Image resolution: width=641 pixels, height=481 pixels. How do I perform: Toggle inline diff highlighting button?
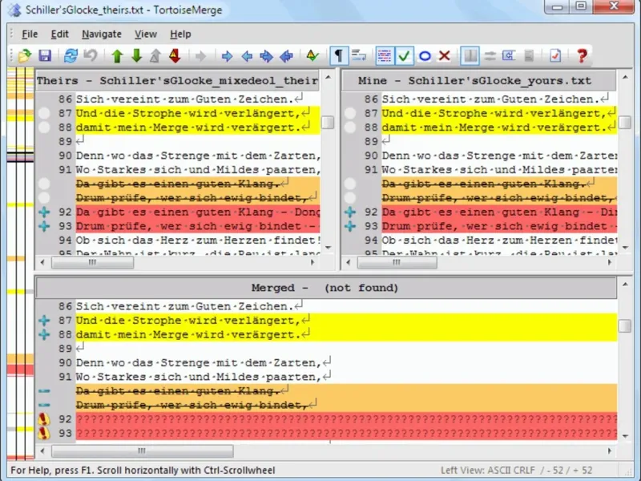point(385,55)
